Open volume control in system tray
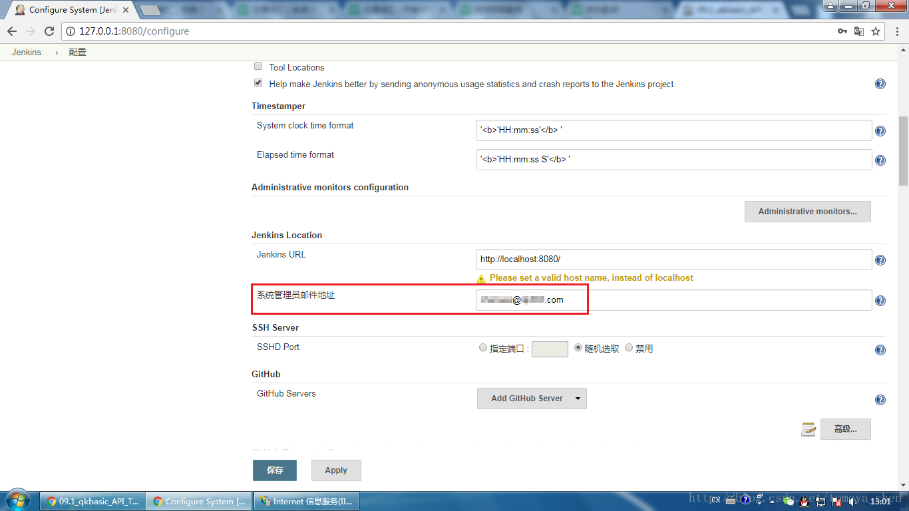 853,501
